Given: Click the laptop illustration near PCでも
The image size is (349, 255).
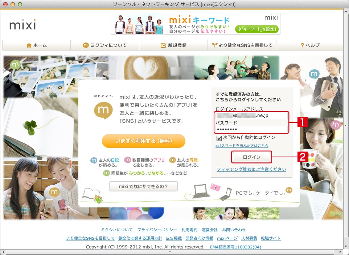Looking at the screenshot, I should point(201,191).
